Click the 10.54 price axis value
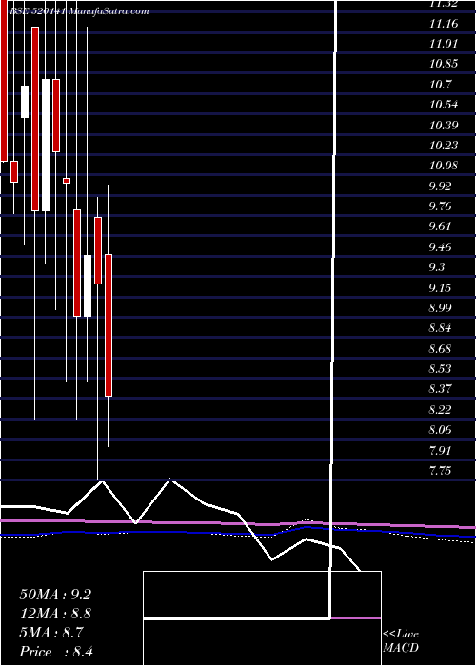The width and height of the screenshot is (476, 666). [x=444, y=105]
